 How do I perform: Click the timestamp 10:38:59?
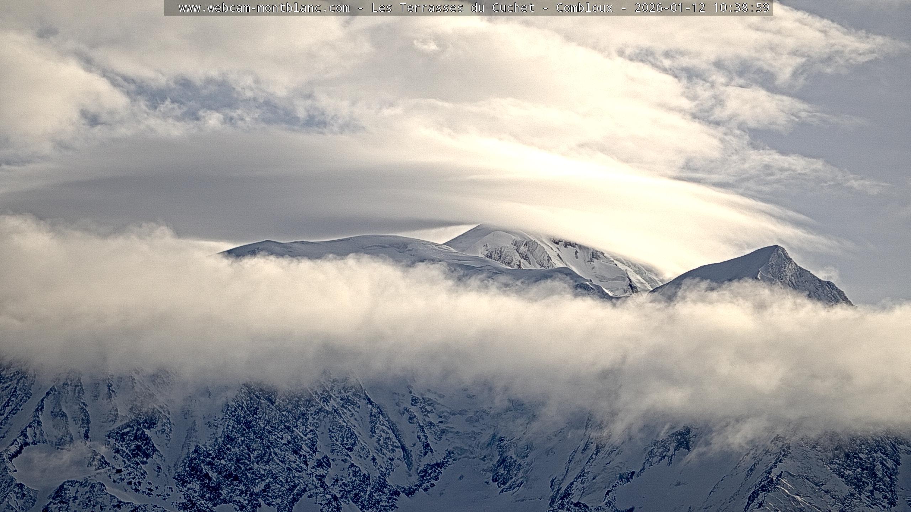point(741,8)
